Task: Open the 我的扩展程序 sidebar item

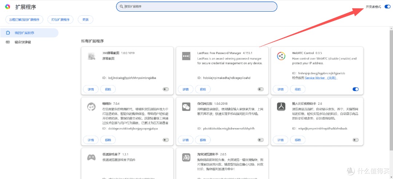Action: point(29,33)
